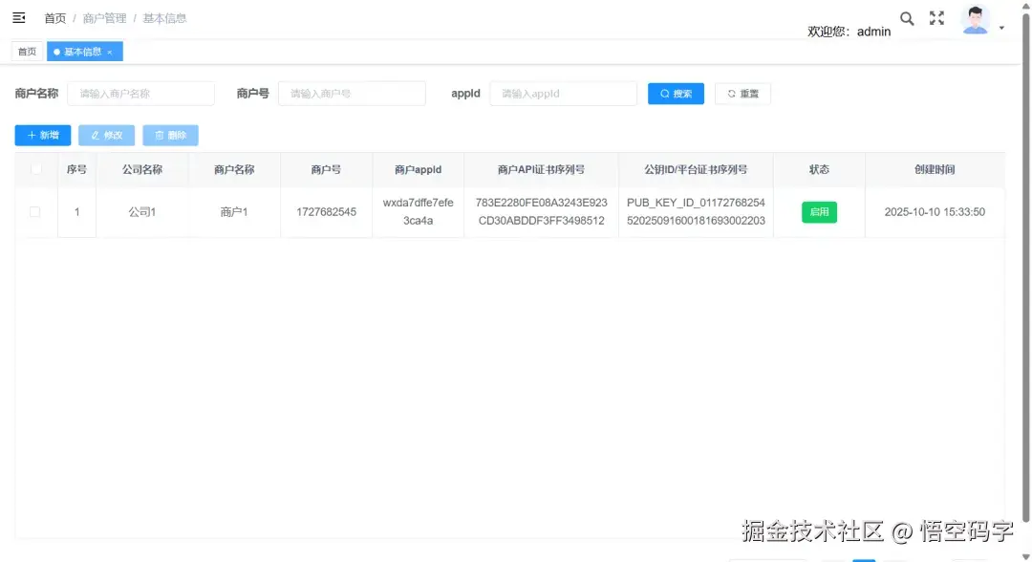
Task: Click the 商户1 cell
Action: [x=234, y=212]
